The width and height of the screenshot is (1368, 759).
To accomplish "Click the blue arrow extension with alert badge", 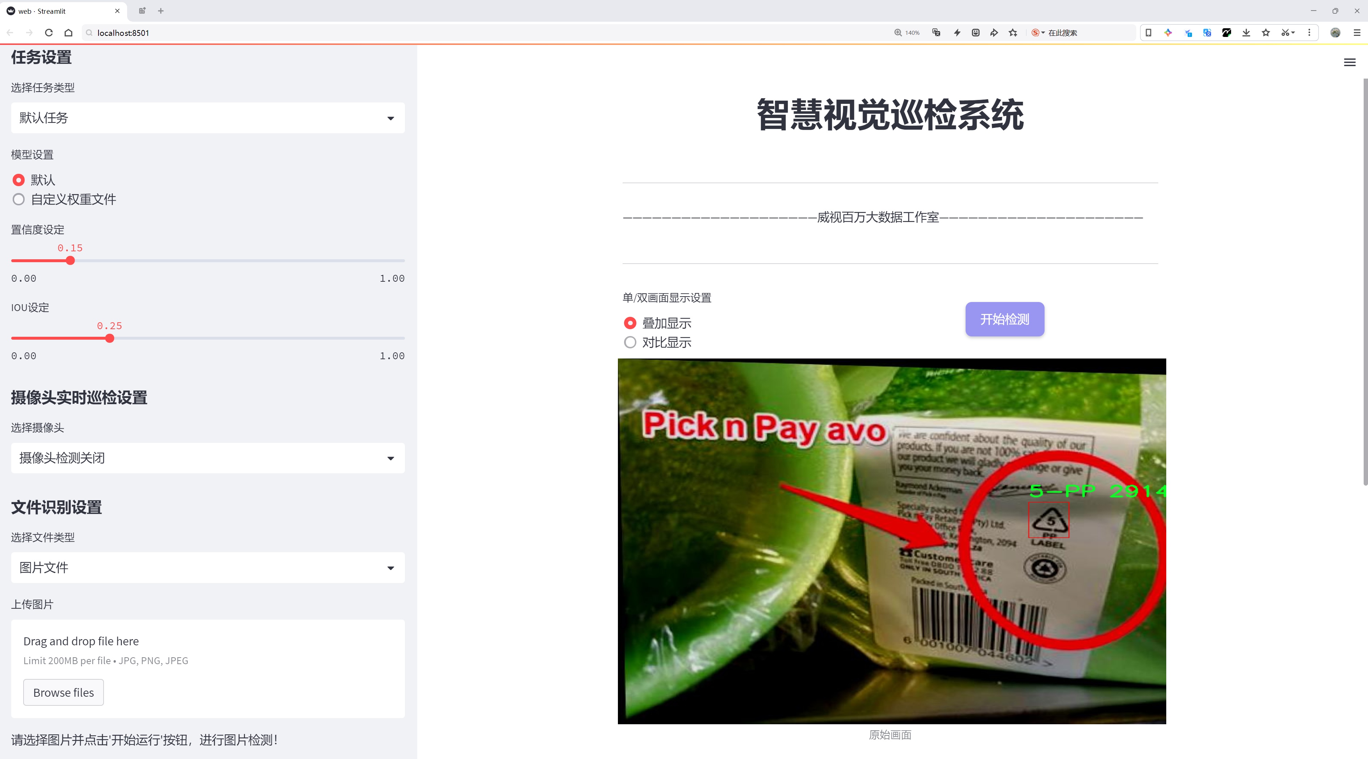I will pyautogui.click(x=1188, y=32).
